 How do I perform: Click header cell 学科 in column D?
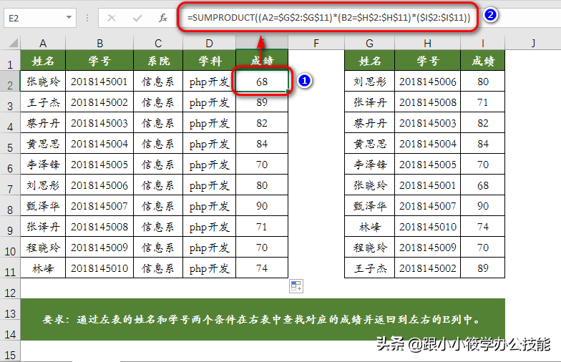(x=209, y=60)
